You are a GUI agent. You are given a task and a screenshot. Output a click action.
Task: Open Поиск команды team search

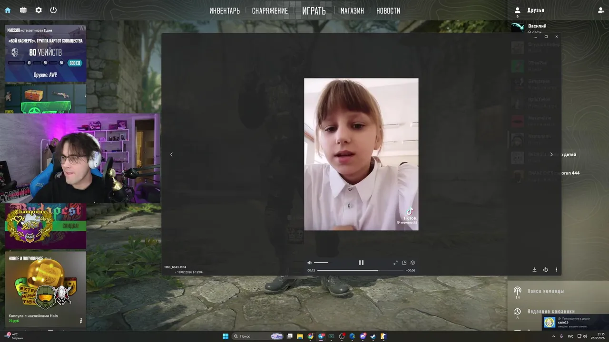click(546, 291)
